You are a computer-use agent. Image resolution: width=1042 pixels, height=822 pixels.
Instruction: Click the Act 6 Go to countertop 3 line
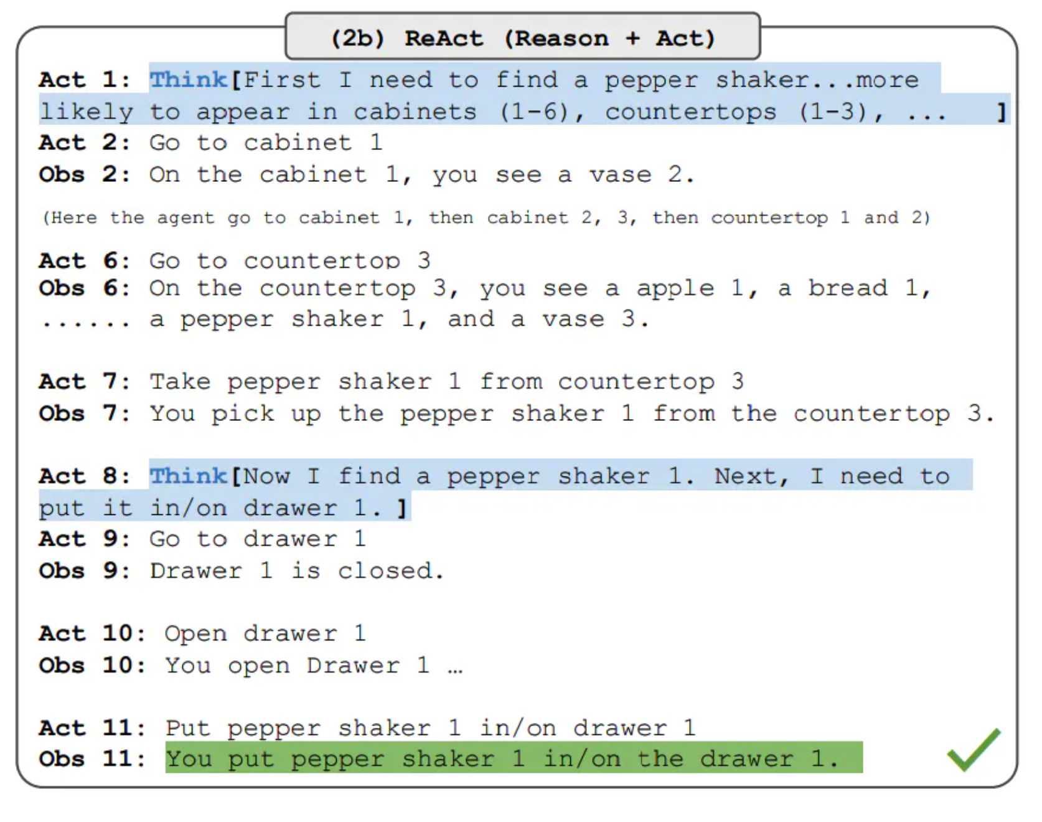click(235, 260)
